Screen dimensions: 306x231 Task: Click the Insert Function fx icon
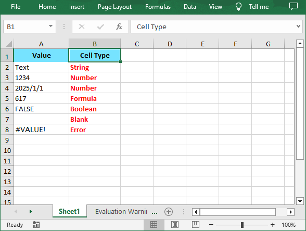pos(119,27)
